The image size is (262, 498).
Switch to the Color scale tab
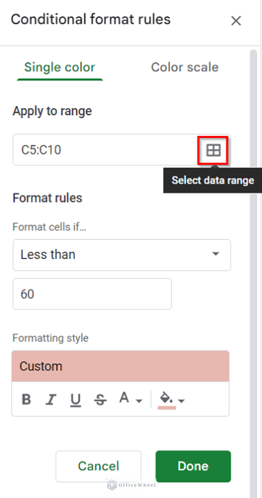point(185,67)
